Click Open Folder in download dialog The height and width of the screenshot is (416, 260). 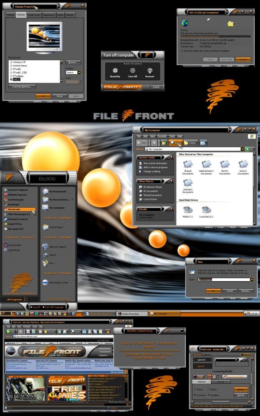pos(226,60)
